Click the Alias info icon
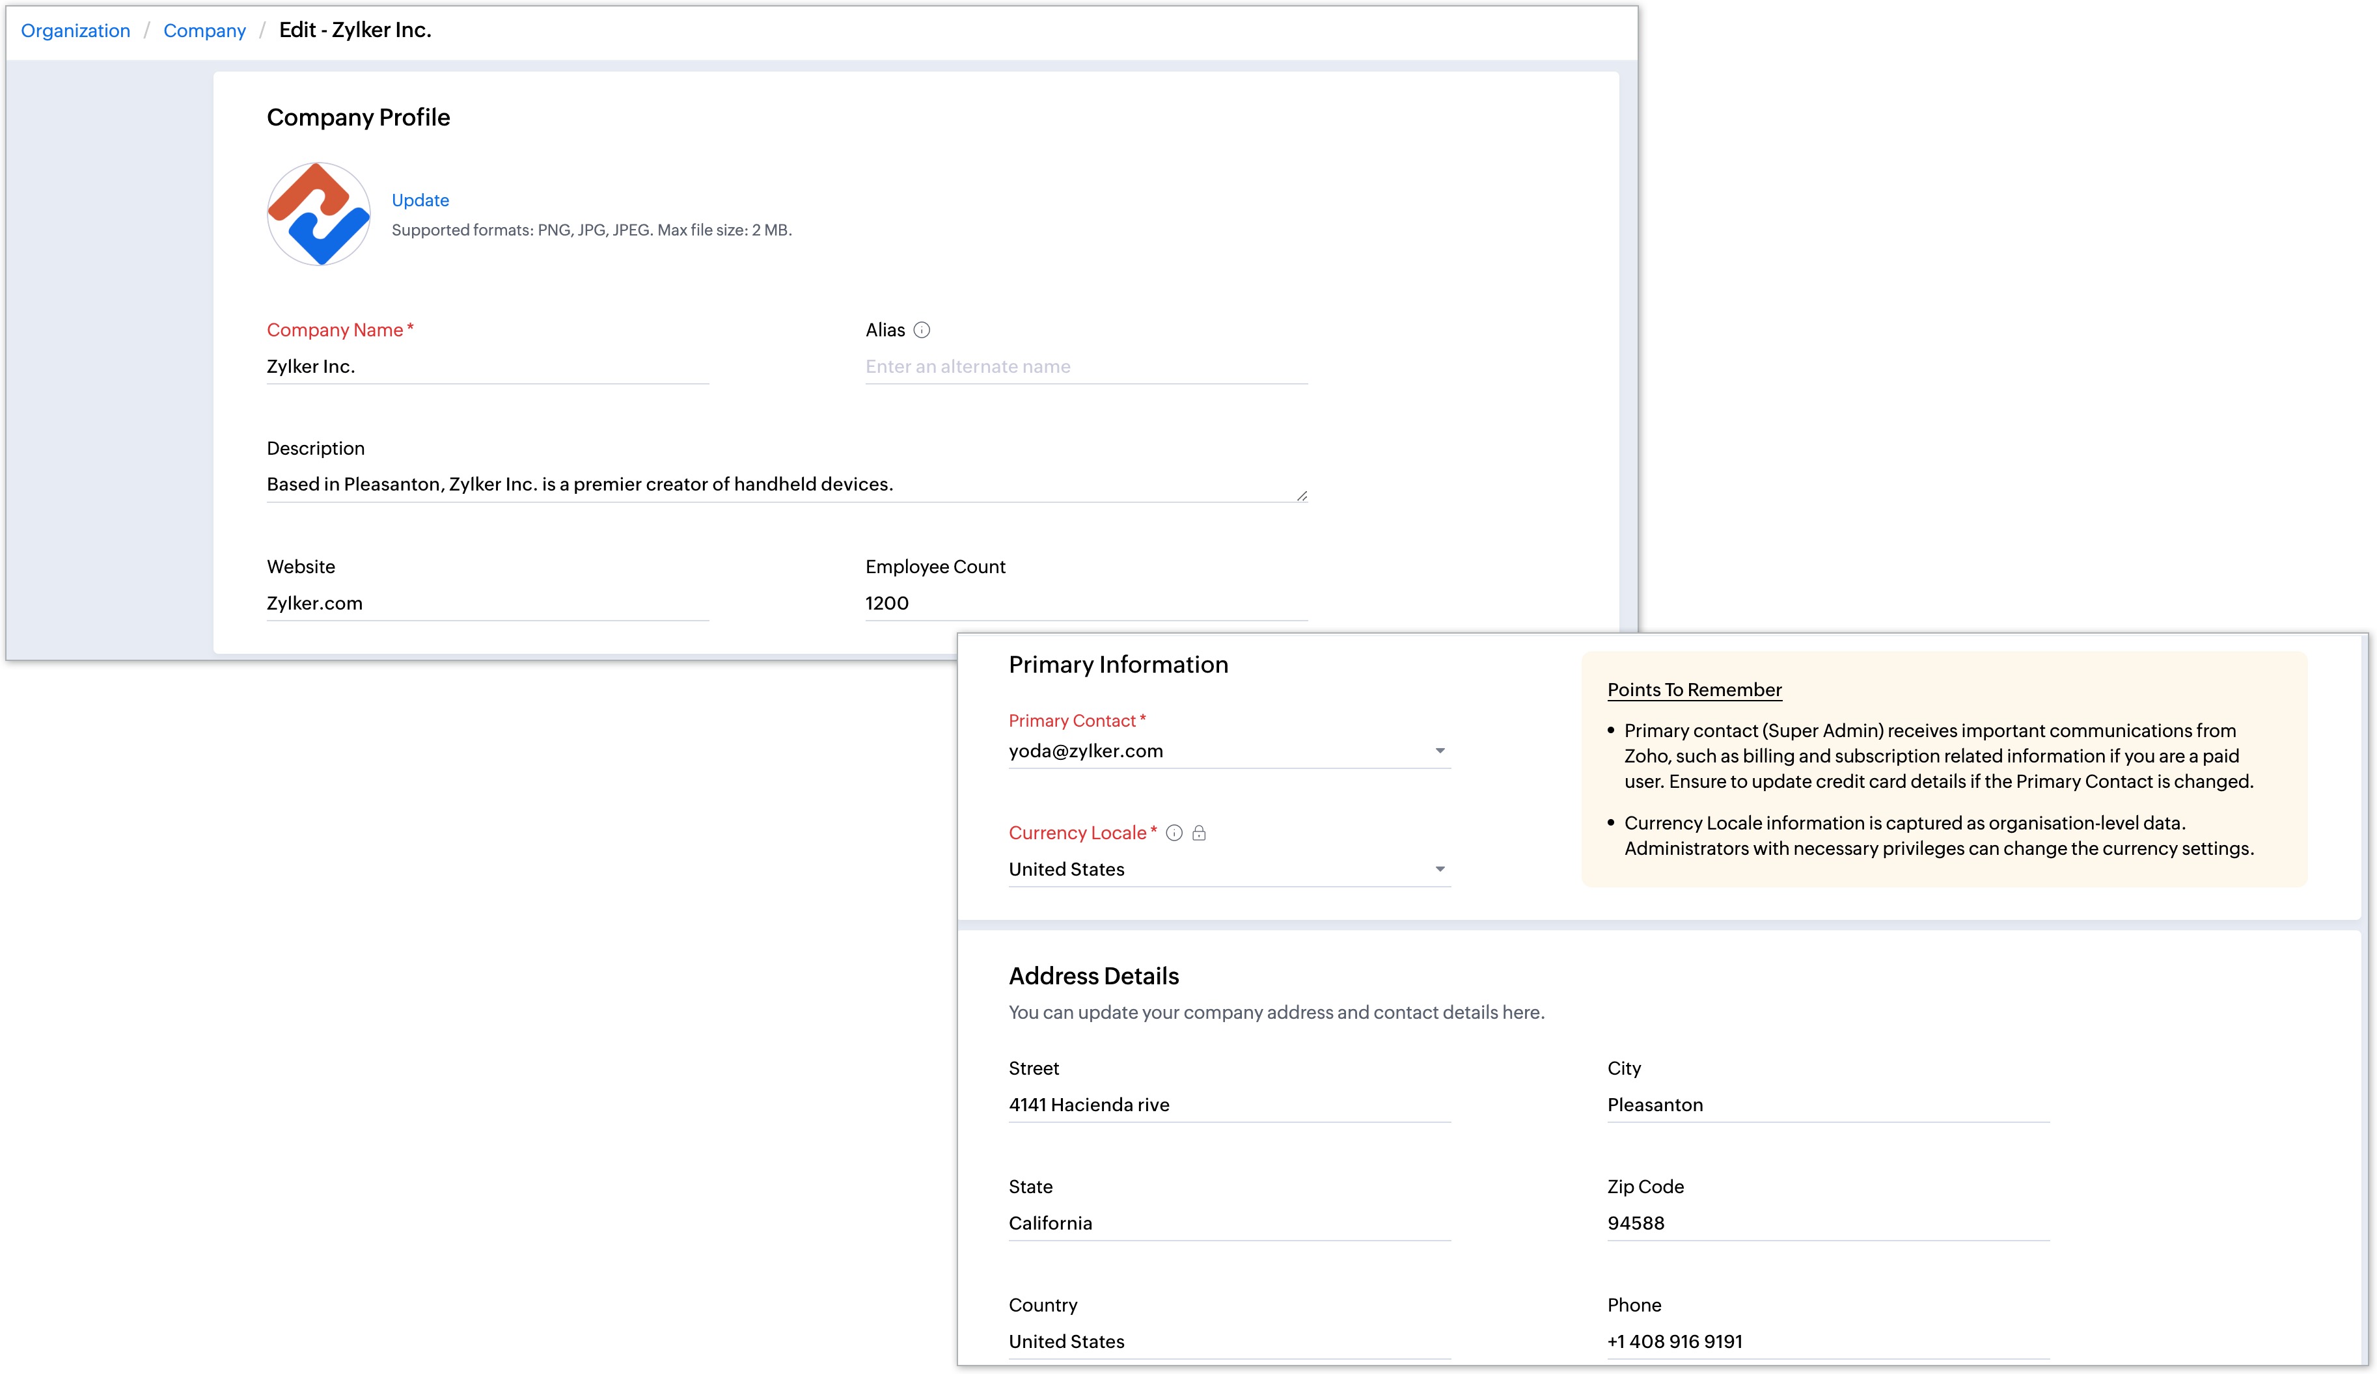Screen dimensions: 2377x1374 [922, 330]
